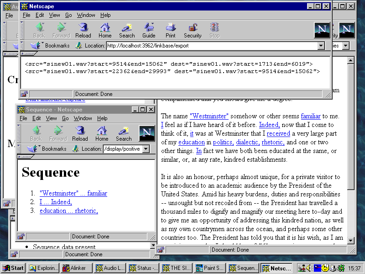Collapse the navigation toolbar grip in Sequence window
365x274 pixels.
tap(19, 133)
